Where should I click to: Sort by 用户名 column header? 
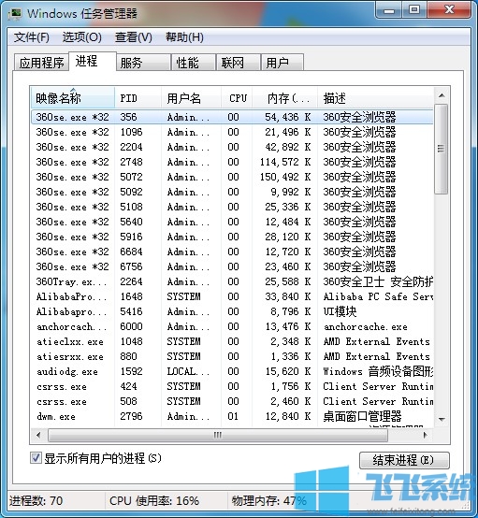point(191,98)
